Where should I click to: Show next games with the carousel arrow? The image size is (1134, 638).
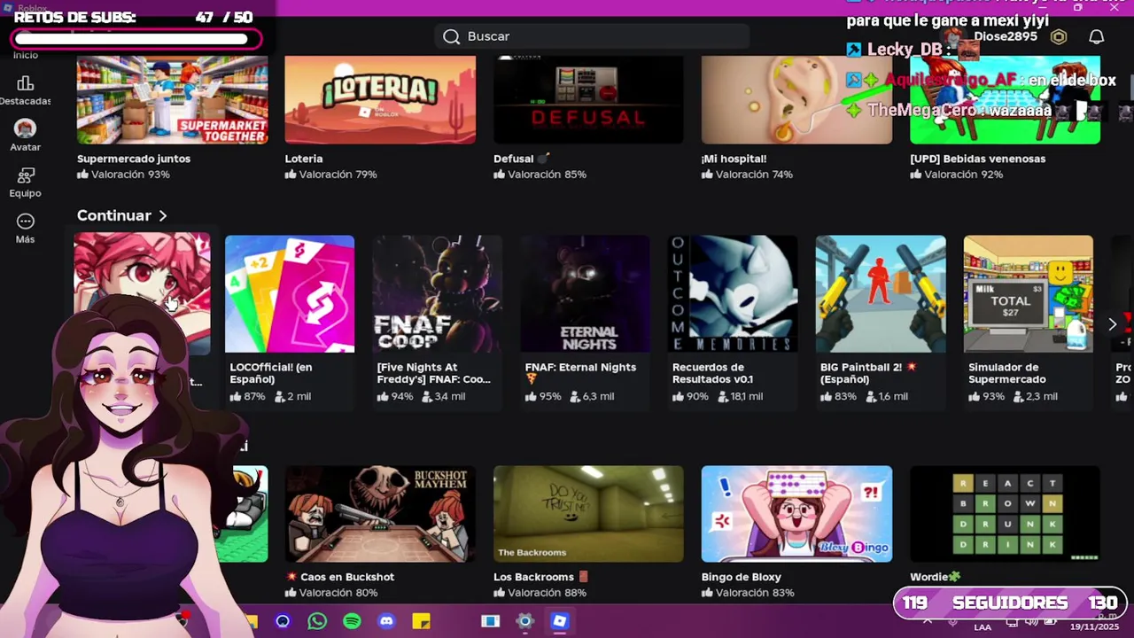tap(1113, 324)
